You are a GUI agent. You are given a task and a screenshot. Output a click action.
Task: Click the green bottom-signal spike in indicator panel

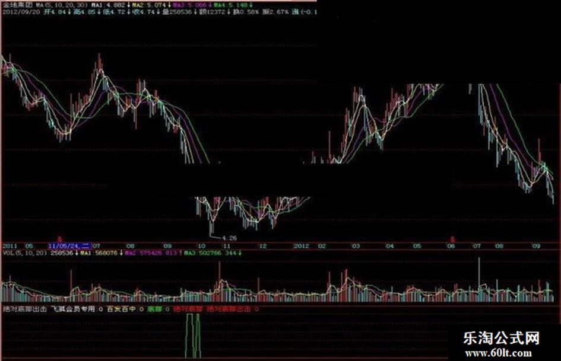pos(193,336)
